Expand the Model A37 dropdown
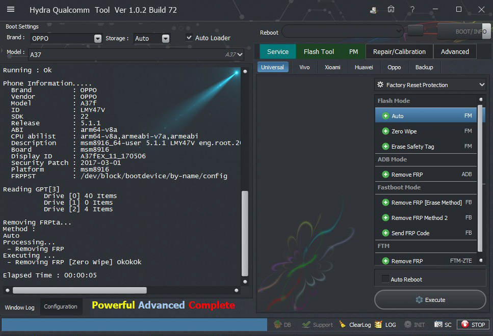 tap(240, 54)
